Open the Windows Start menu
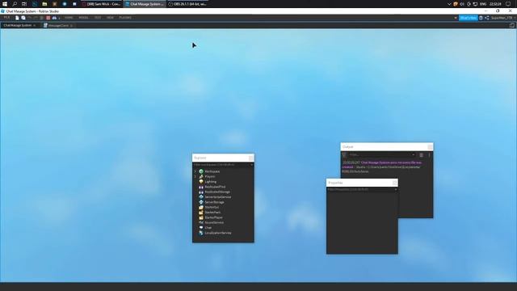Screen dimensions: 517x291 coord(5,4)
